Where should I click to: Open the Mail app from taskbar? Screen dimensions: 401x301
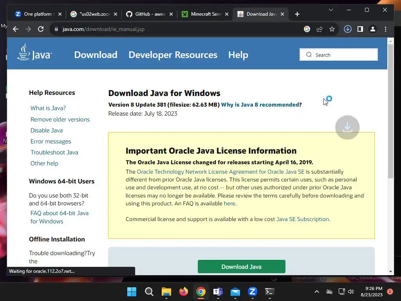point(235,292)
